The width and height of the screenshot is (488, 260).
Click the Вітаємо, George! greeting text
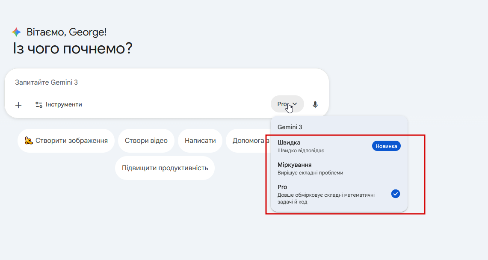point(67,32)
